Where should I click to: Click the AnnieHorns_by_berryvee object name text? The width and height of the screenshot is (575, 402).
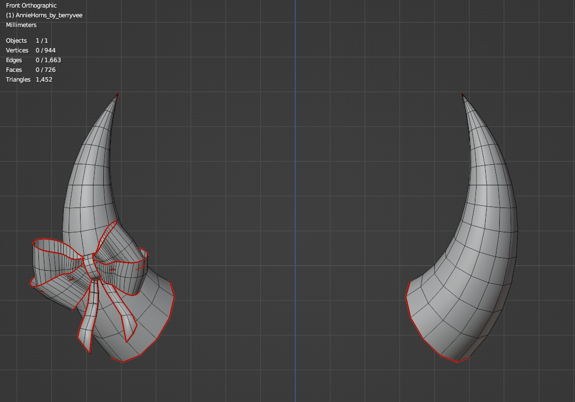(x=44, y=15)
